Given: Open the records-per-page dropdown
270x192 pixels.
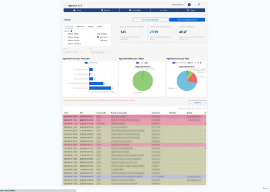Looking at the screenshot, I should pos(188,109).
